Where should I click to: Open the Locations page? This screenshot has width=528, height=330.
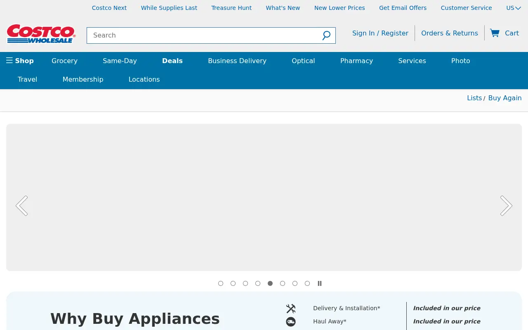pyautogui.click(x=144, y=79)
